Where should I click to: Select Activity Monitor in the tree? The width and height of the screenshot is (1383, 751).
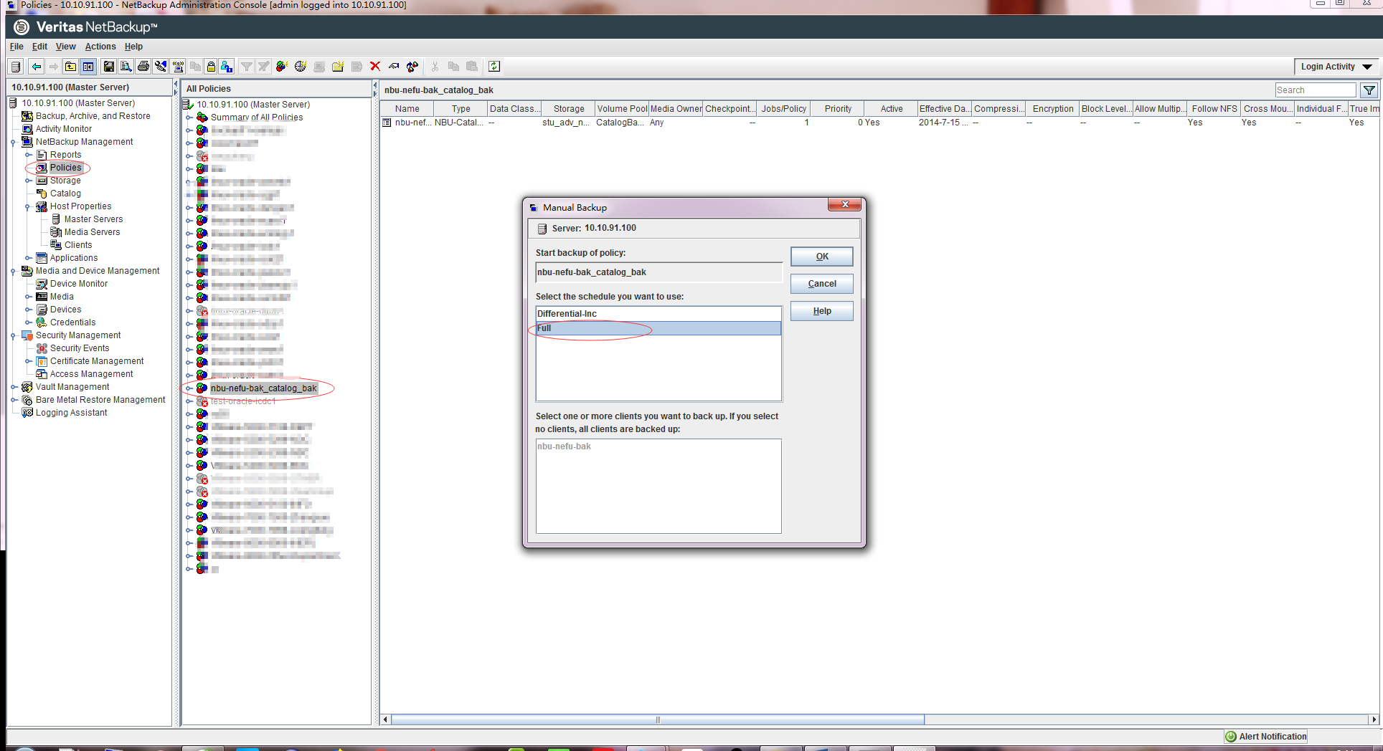(64, 129)
